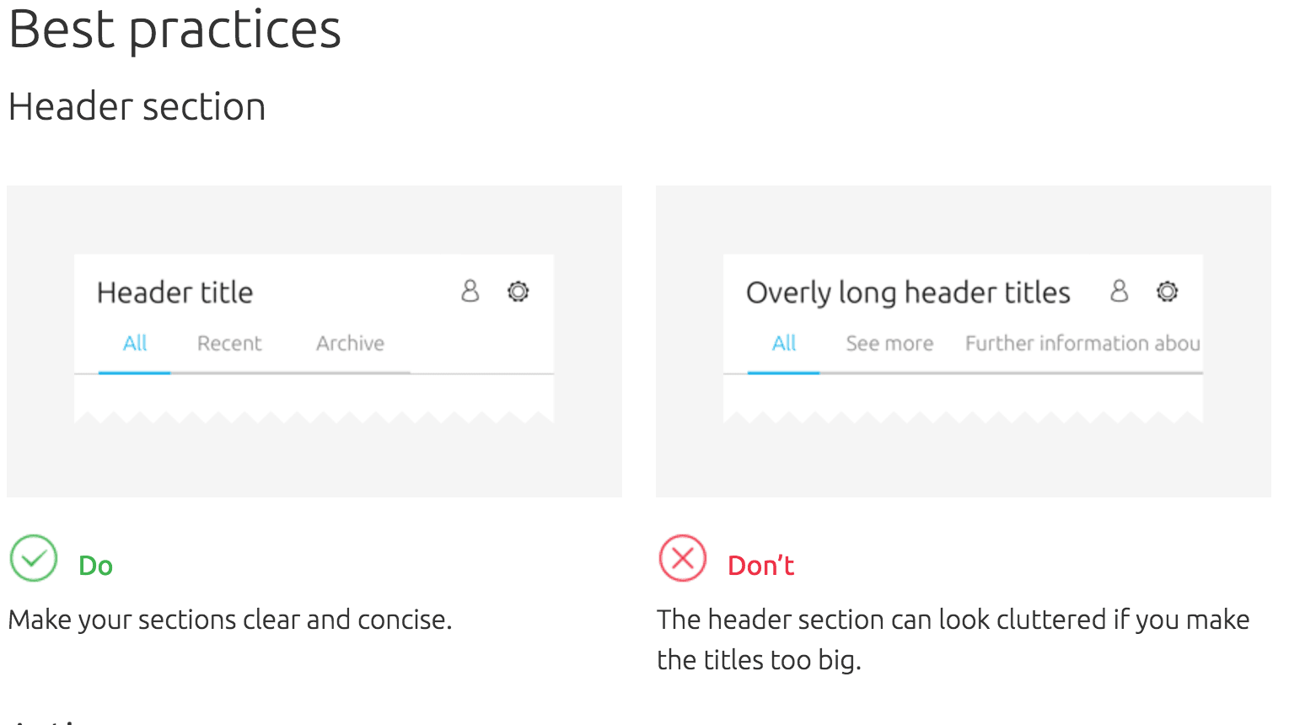Click the green Do checkmark icon
Viewport: 1305px width, 725px height.
pos(34,558)
